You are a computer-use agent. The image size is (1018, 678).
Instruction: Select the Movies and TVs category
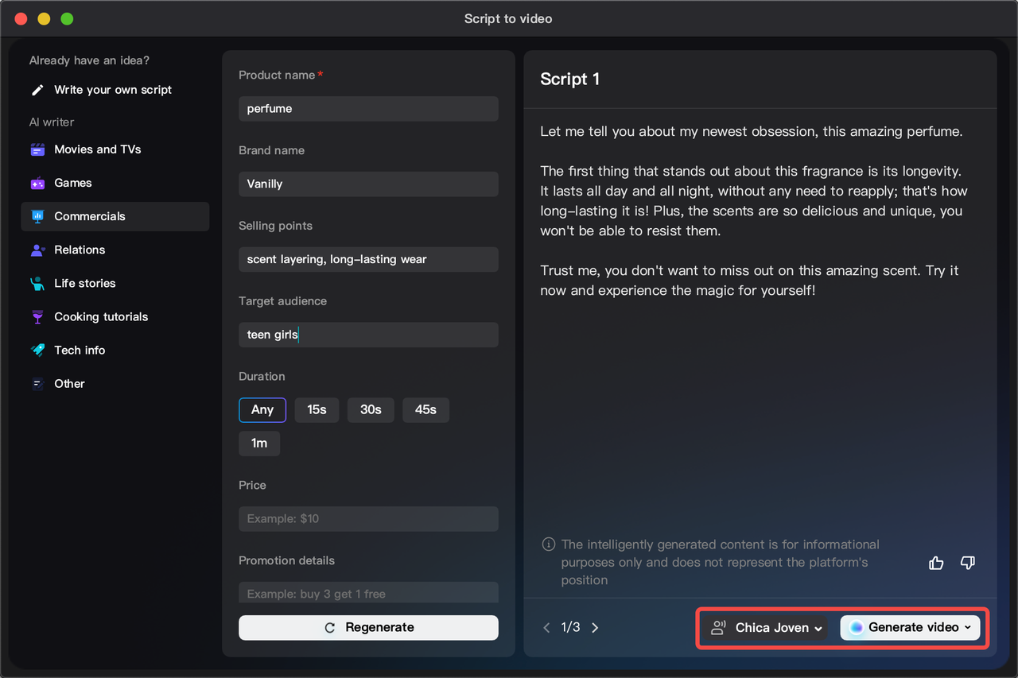point(115,149)
